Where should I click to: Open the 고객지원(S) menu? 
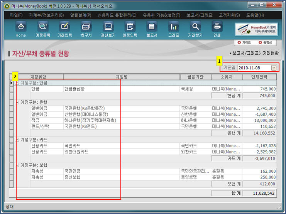[229, 15]
